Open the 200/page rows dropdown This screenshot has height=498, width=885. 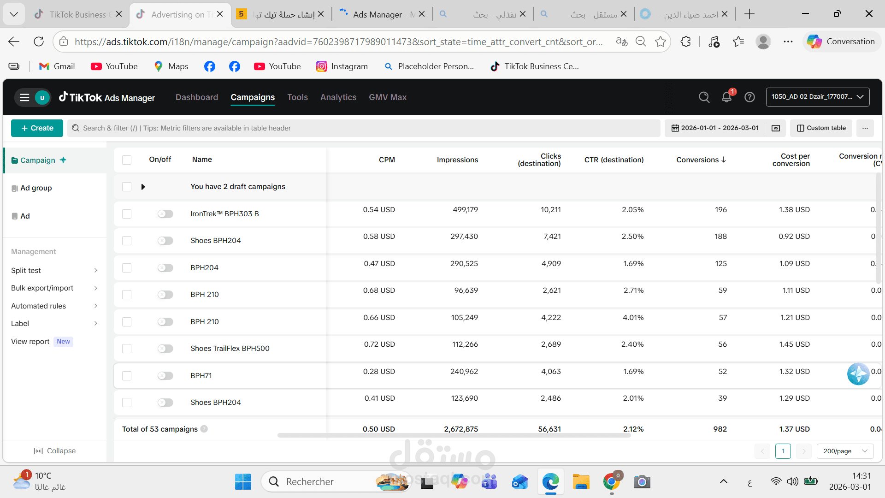[x=845, y=451]
